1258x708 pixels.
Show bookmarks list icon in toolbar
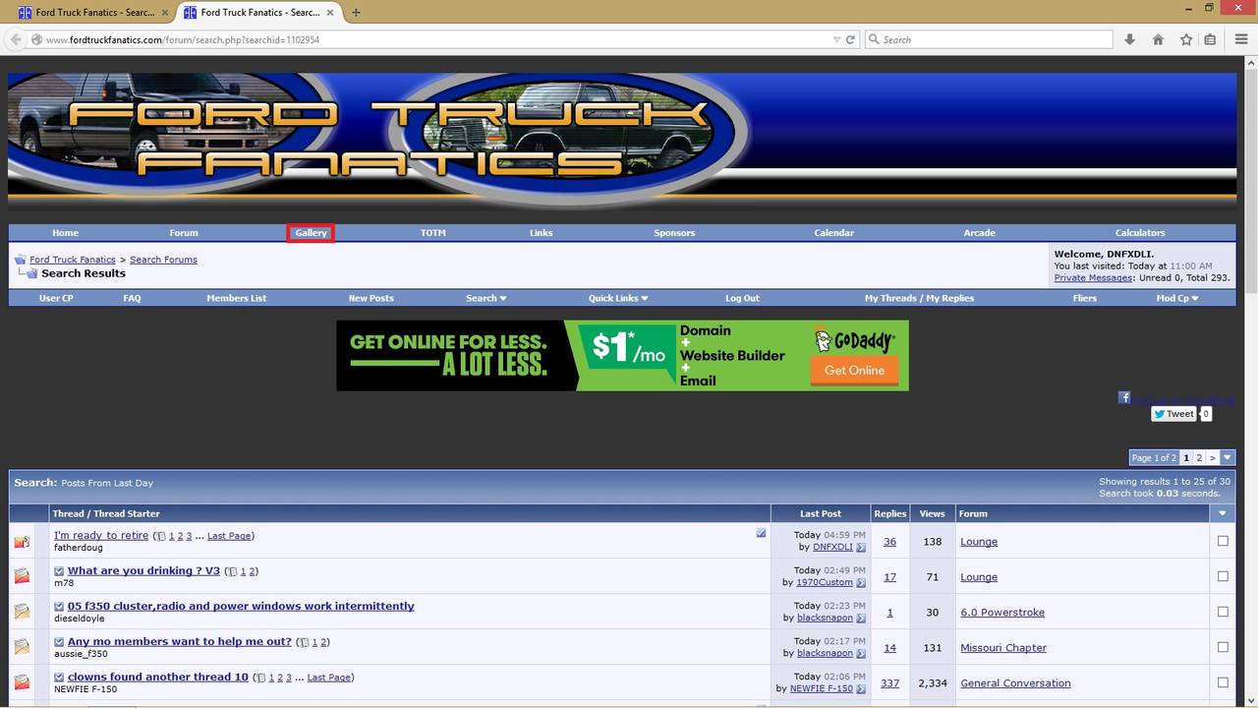pos(1211,39)
